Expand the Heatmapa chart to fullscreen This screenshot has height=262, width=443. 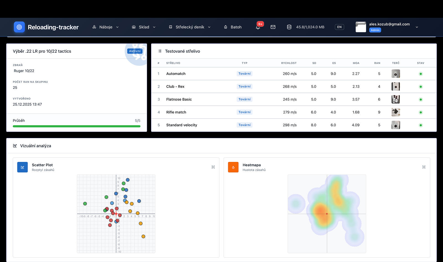click(x=424, y=167)
